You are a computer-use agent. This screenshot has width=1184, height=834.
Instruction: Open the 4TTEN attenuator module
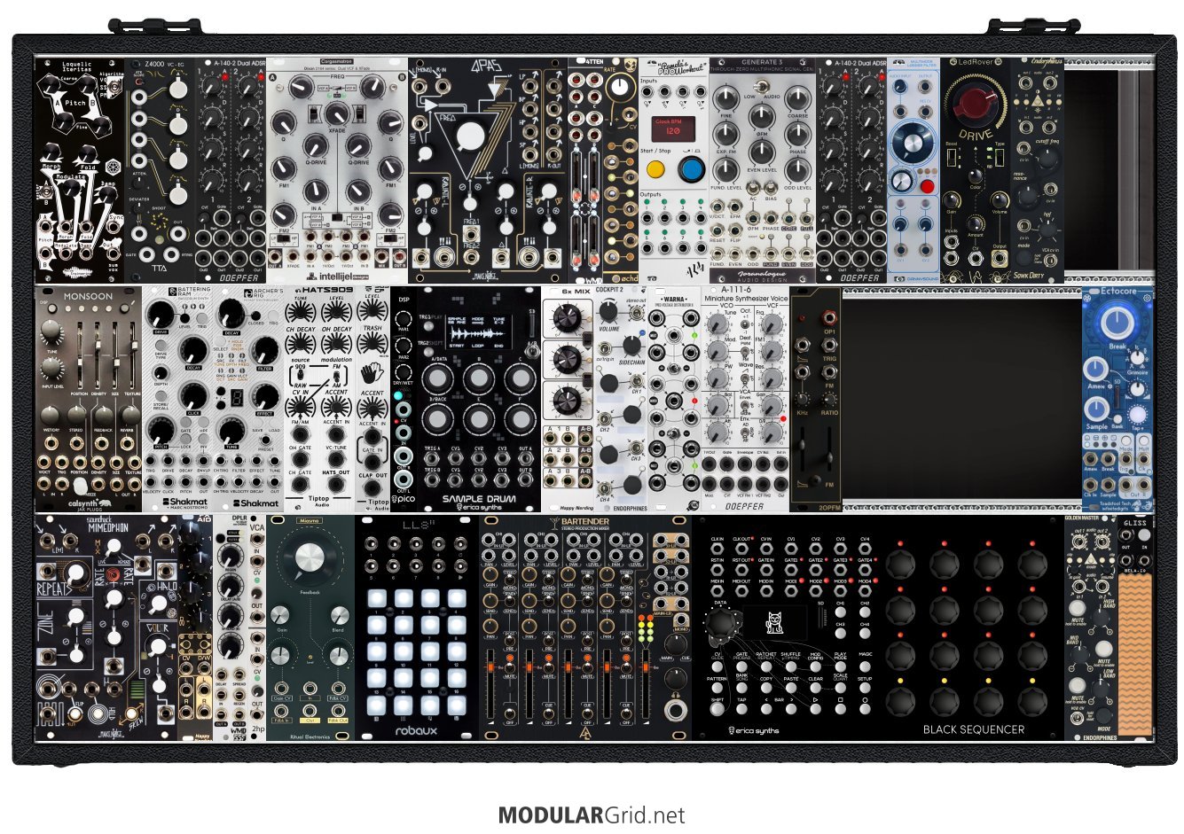(585, 170)
